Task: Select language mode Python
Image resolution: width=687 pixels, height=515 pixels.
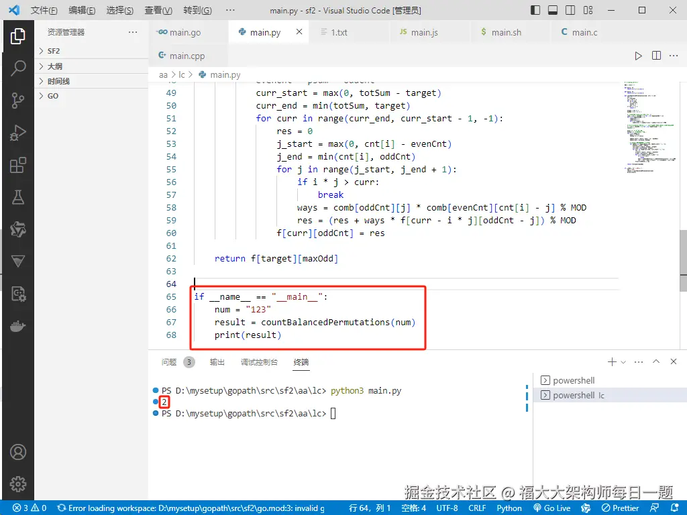Action: coord(509,508)
